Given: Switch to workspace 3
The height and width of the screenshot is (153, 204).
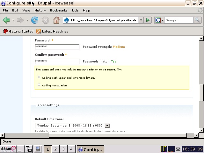Looking at the screenshot, I should pos(63,149).
